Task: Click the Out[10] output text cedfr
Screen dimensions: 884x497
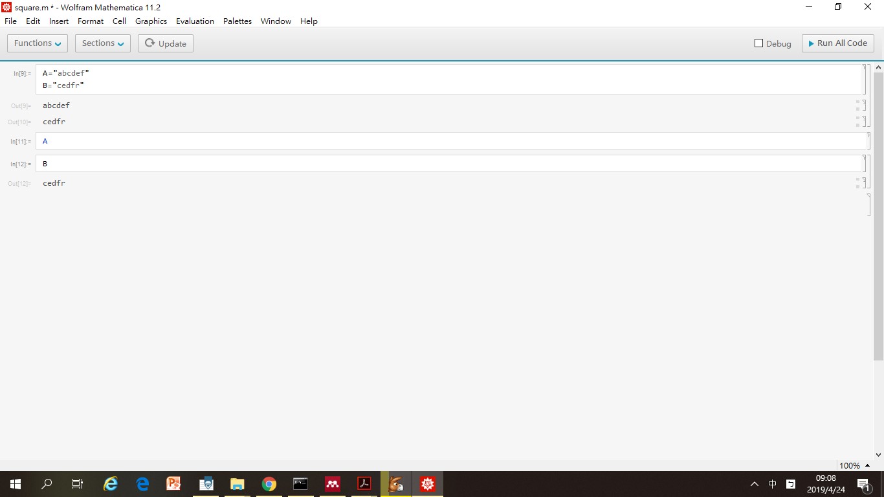Action: tap(54, 122)
